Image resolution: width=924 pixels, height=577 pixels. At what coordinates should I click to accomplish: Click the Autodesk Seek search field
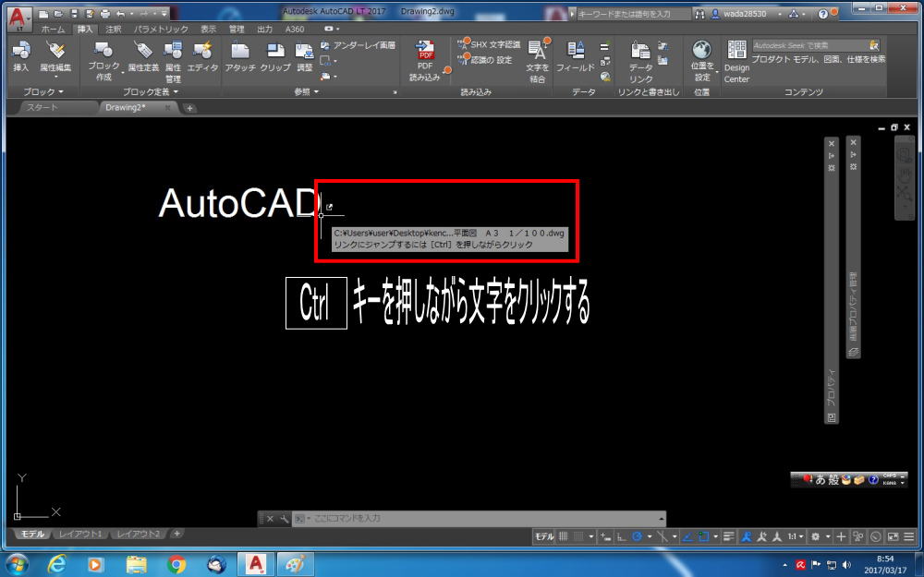pyautogui.click(x=816, y=45)
